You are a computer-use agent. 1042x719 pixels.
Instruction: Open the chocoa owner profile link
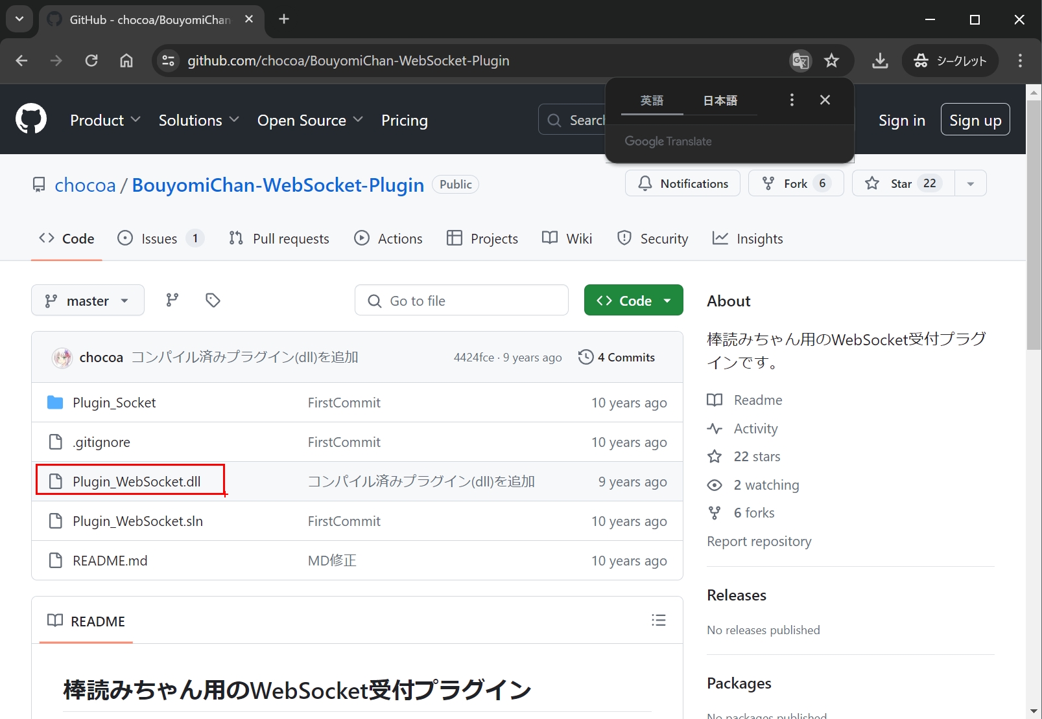[x=85, y=185]
